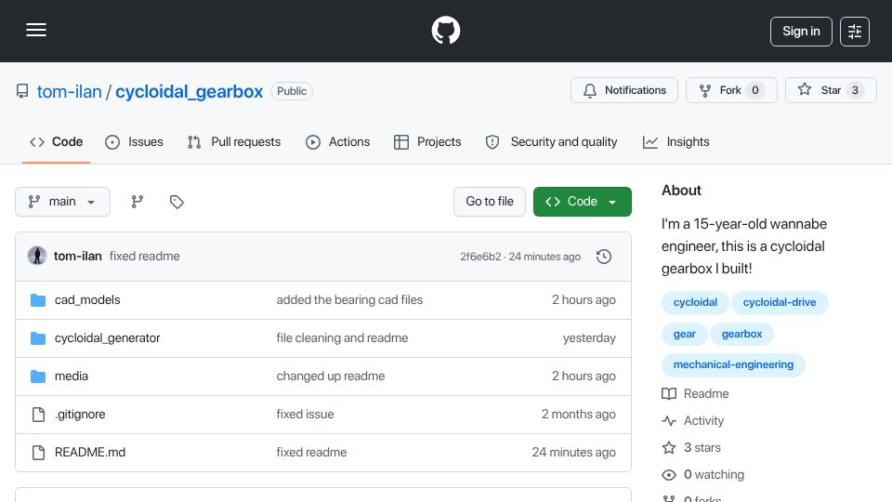Open the 0 watching link
The width and height of the screenshot is (892, 502).
pos(702,475)
